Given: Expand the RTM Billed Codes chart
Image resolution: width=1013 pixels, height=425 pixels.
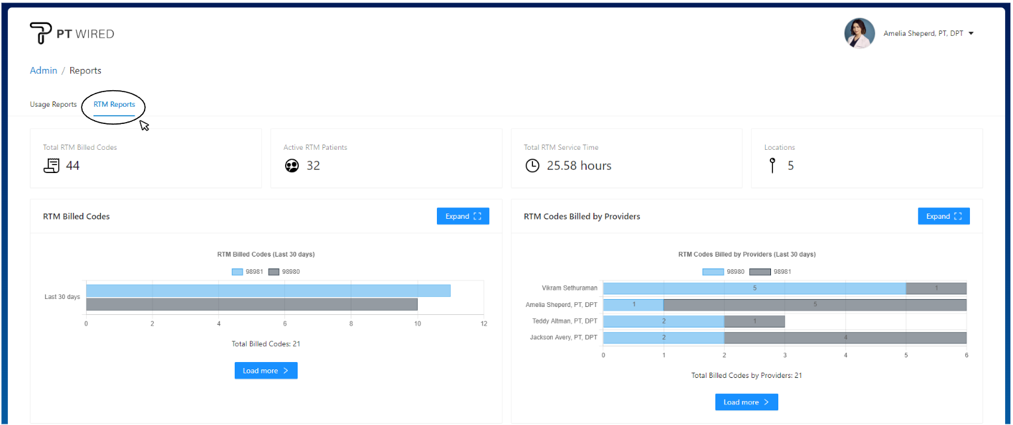Looking at the screenshot, I should [463, 216].
